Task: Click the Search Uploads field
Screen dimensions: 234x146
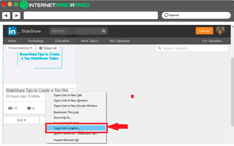Action: (192, 48)
